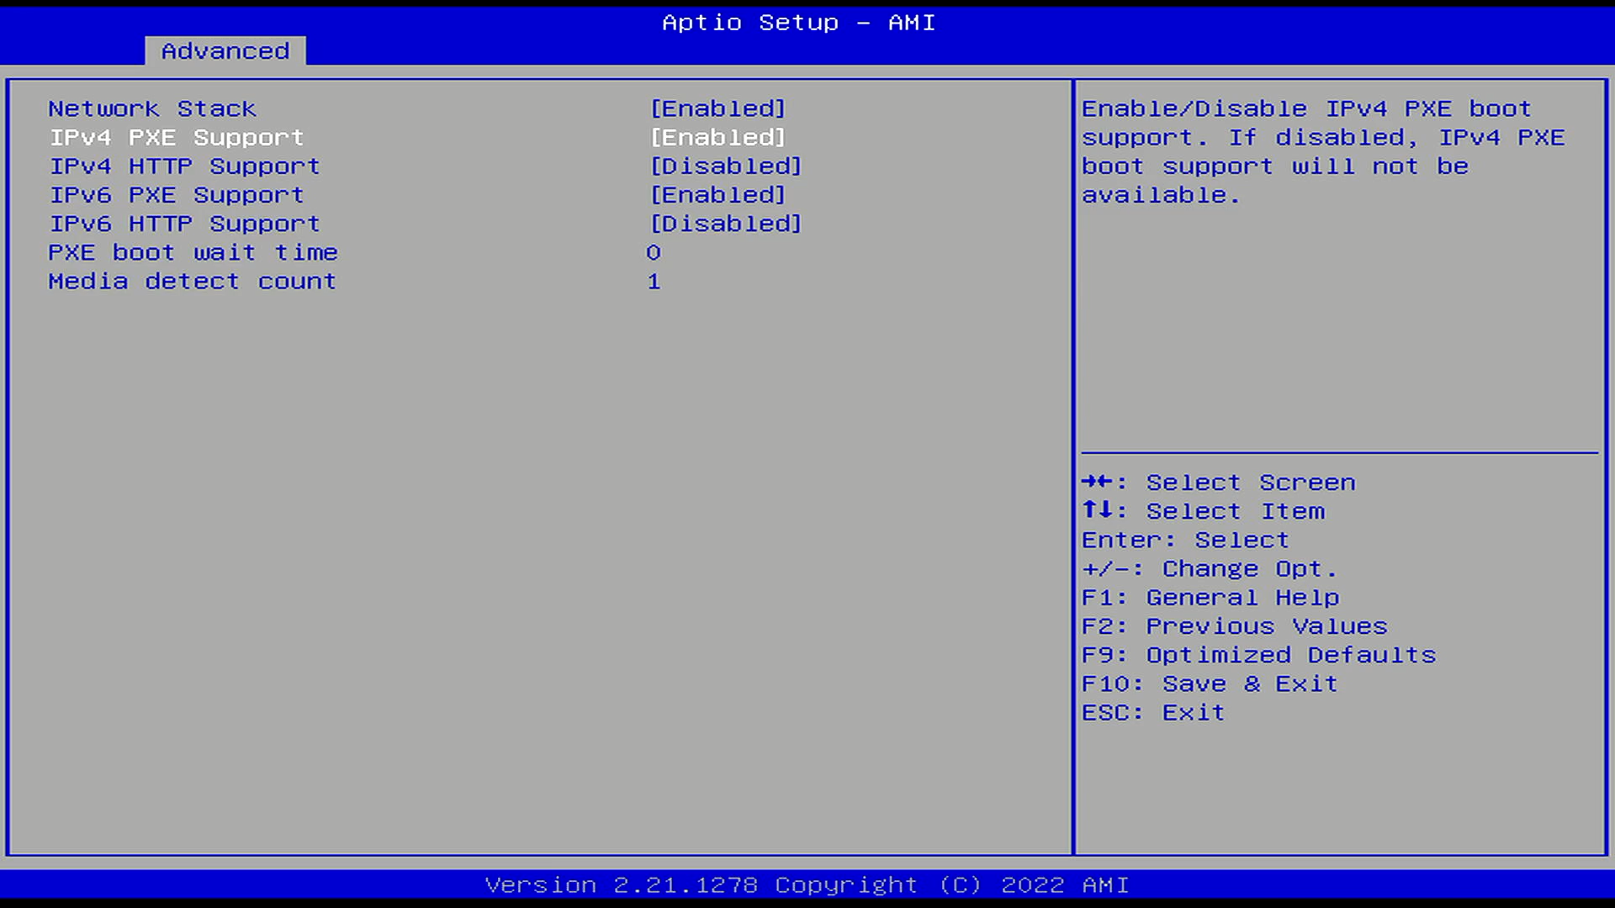Select IPv4 PXE Support item
This screenshot has width=1615, height=908.
(x=177, y=138)
